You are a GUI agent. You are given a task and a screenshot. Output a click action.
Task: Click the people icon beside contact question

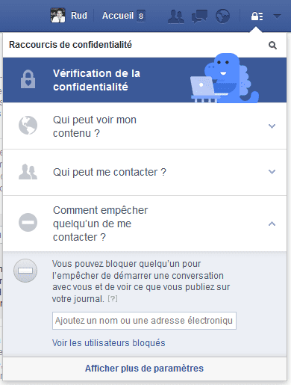coord(28,172)
